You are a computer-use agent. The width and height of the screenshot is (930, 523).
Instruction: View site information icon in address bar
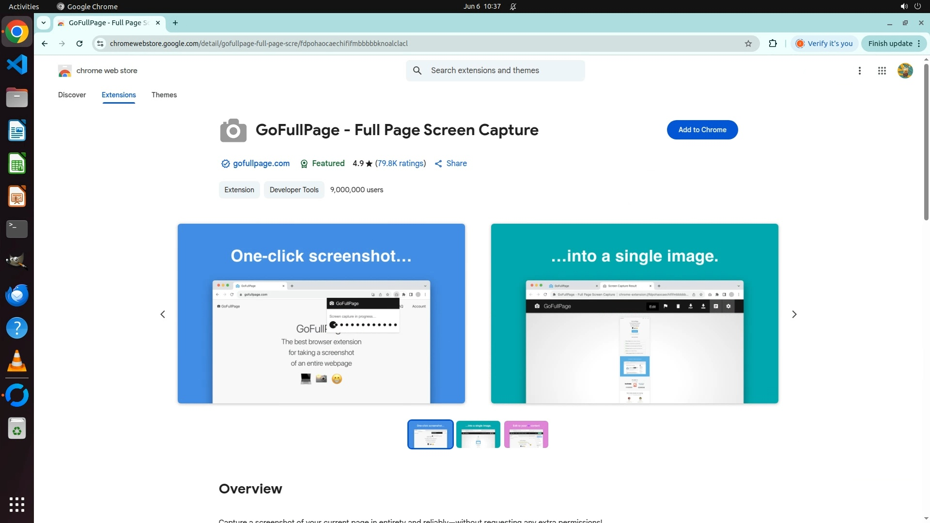100,44
